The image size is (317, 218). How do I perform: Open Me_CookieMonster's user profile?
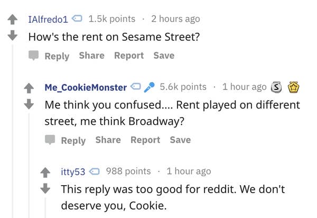(x=86, y=87)
